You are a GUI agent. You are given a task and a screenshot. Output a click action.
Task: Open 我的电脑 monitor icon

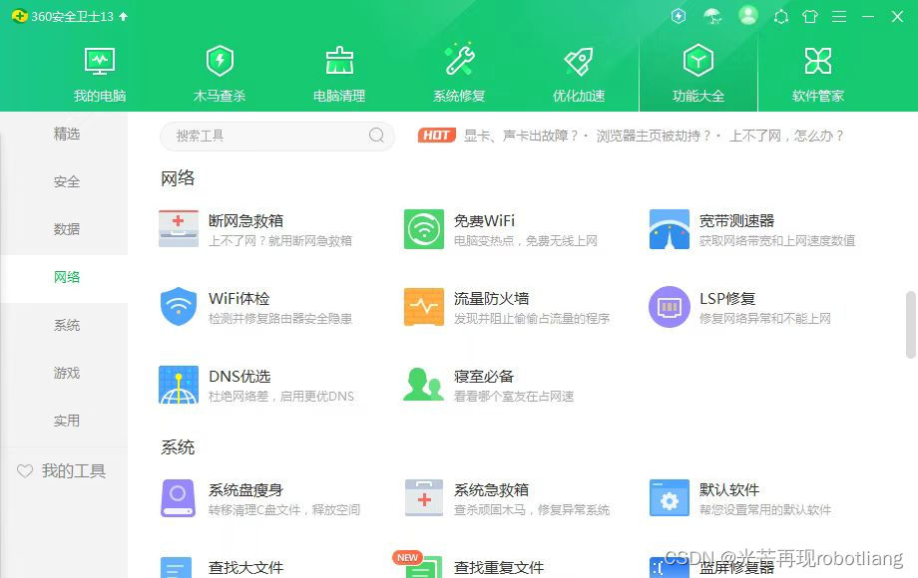tap(100, 61)
